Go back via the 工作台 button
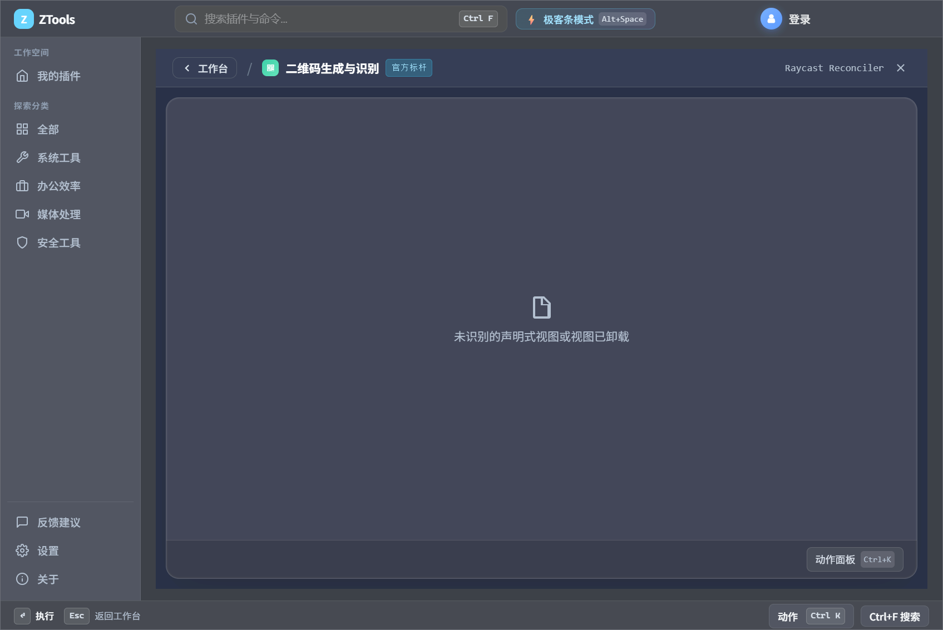The image size is (943, 630). point(205,68)
